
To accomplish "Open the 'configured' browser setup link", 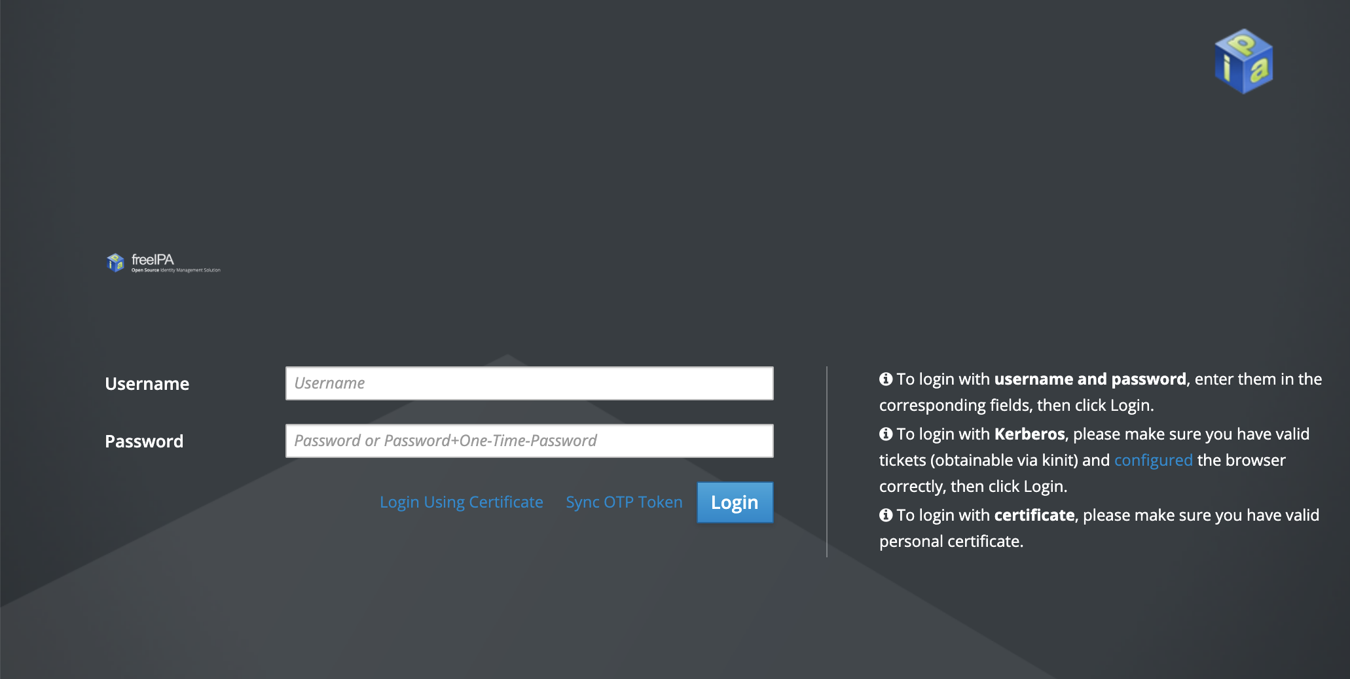I will point(1153,460).
